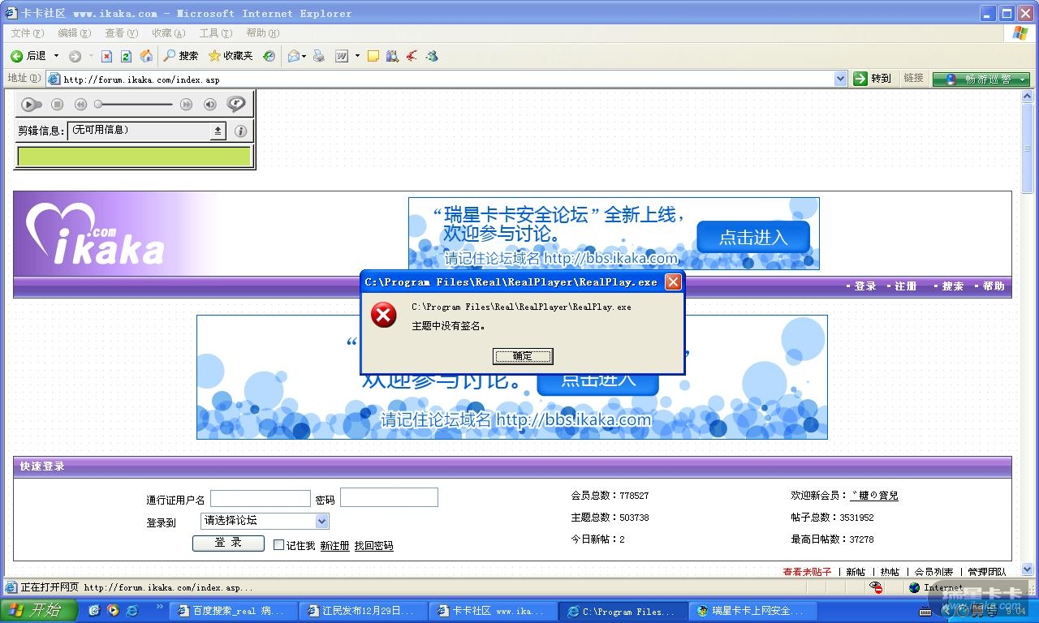Click the 点击进入 button on the top banner
The height and width of the screenshot is (623, 1039).
click(753, 238)
